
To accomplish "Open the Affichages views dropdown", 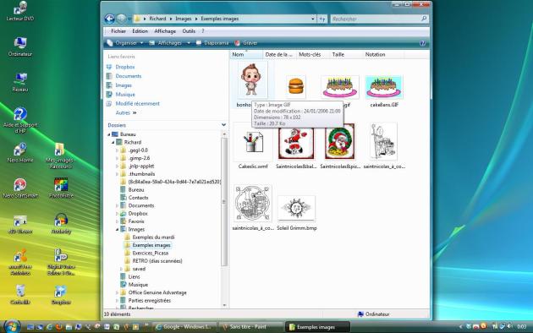I will coord(169,43).
